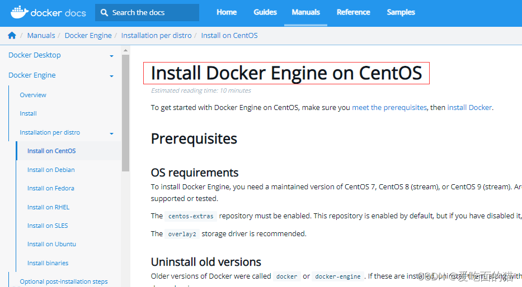Image resolution: width=522 pixels, height=287 pixels.
Task: Click the sidebar scrollbar thumb
Action: pyautogui.click(x=125, y=113)
